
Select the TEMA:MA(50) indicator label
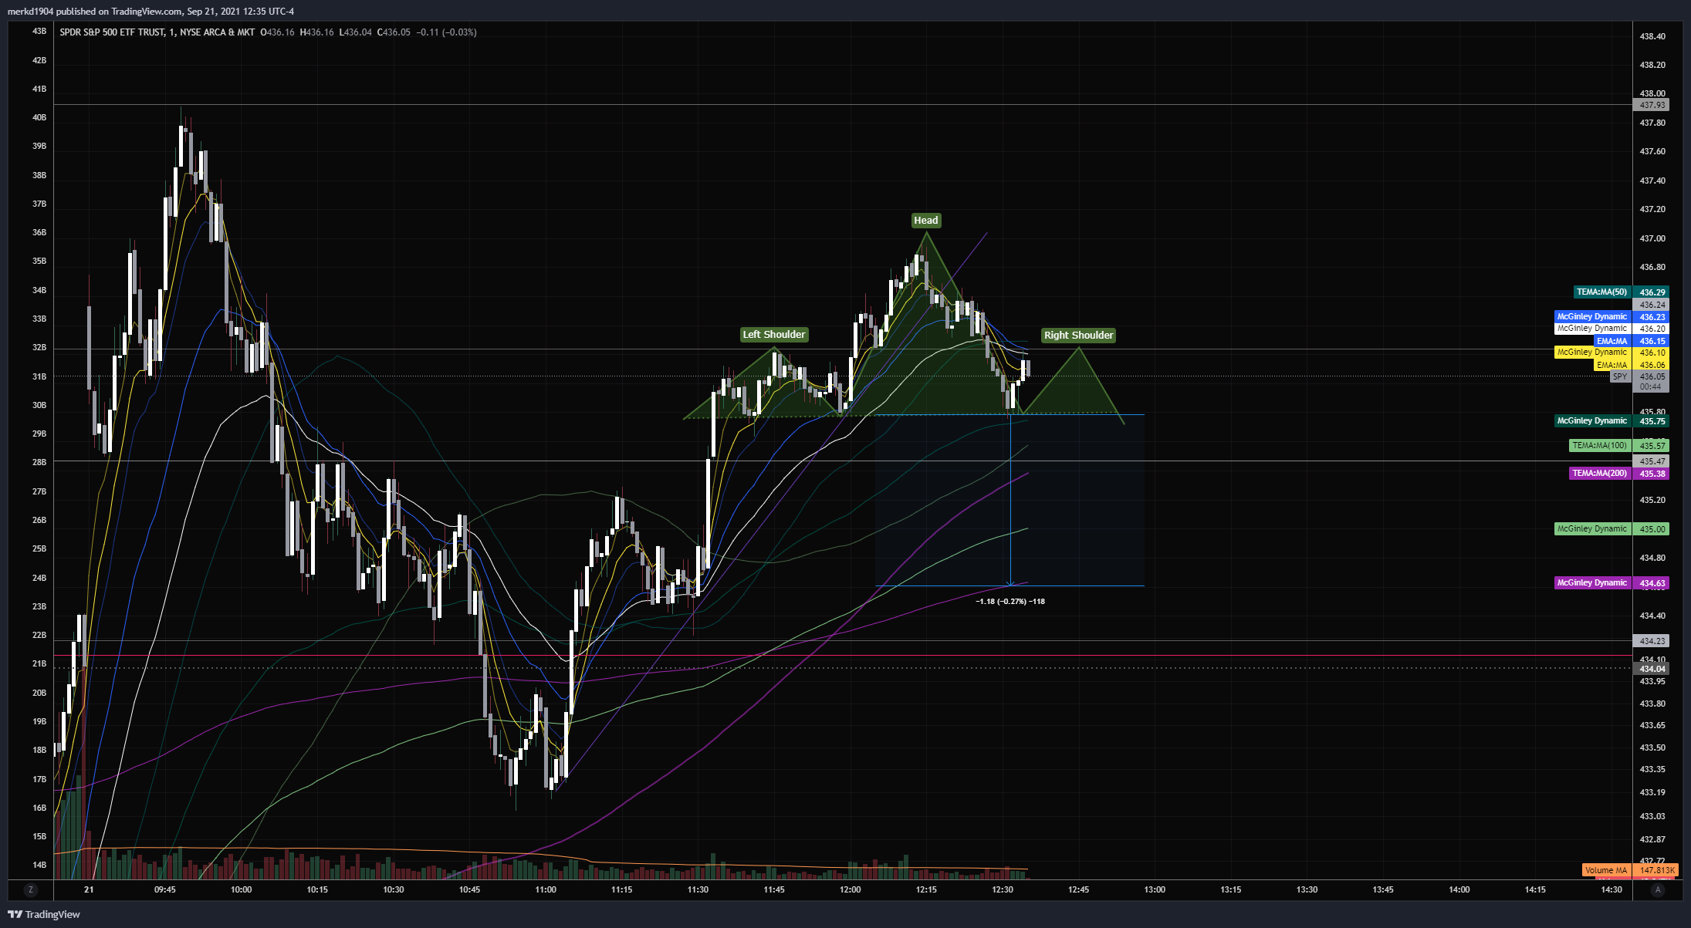coord(1601,292)
